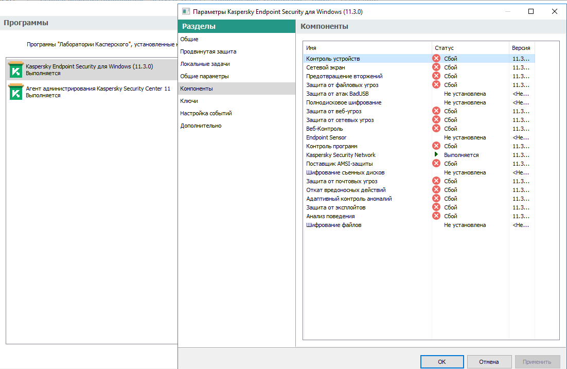Image resolution: width=567 pixels, height=369 pixels.
Task: Confirm with the OK button
Action: click(x=442, y=362)
